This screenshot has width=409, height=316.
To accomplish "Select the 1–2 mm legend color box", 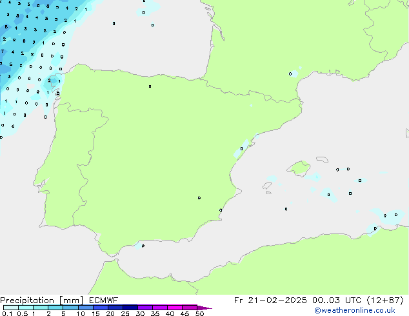I will pyautogui.click(x=41, y=308).
